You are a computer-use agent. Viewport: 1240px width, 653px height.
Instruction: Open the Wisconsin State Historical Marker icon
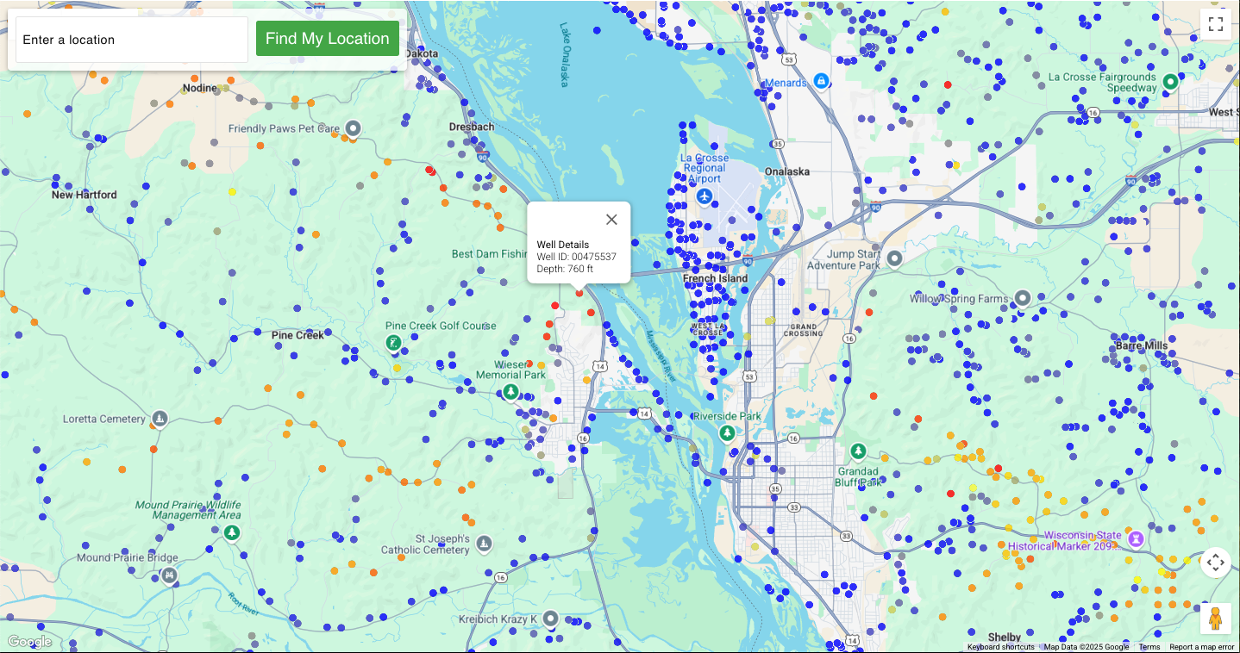(x=1137, y=539)
